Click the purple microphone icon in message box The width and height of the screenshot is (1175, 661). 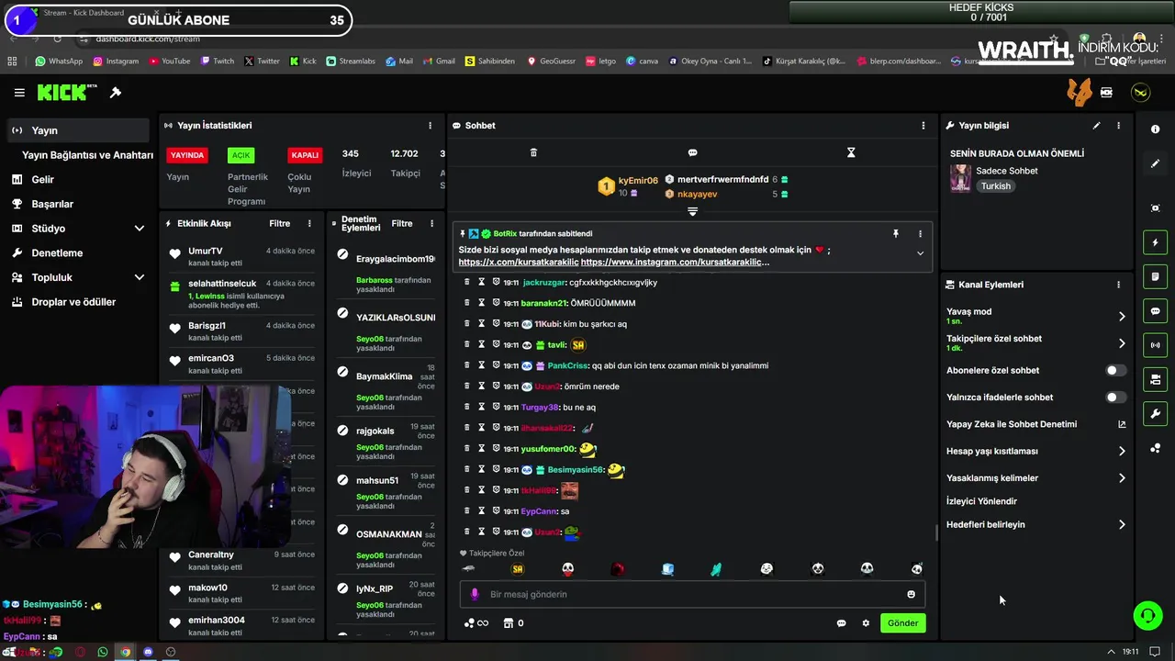[475, 595]
